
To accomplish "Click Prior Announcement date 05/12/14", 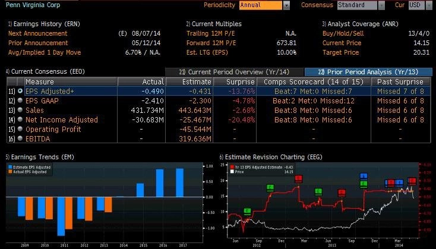I will point(146,43).
